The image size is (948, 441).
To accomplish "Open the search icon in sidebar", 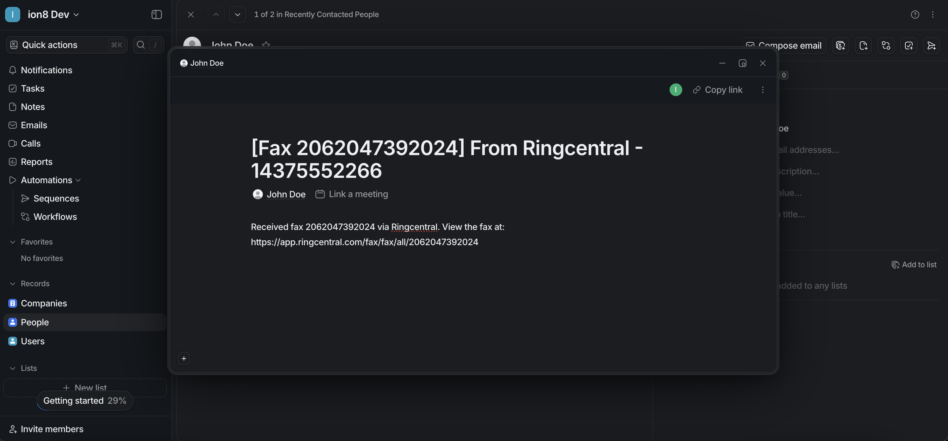I will click(x=141, y=45).
